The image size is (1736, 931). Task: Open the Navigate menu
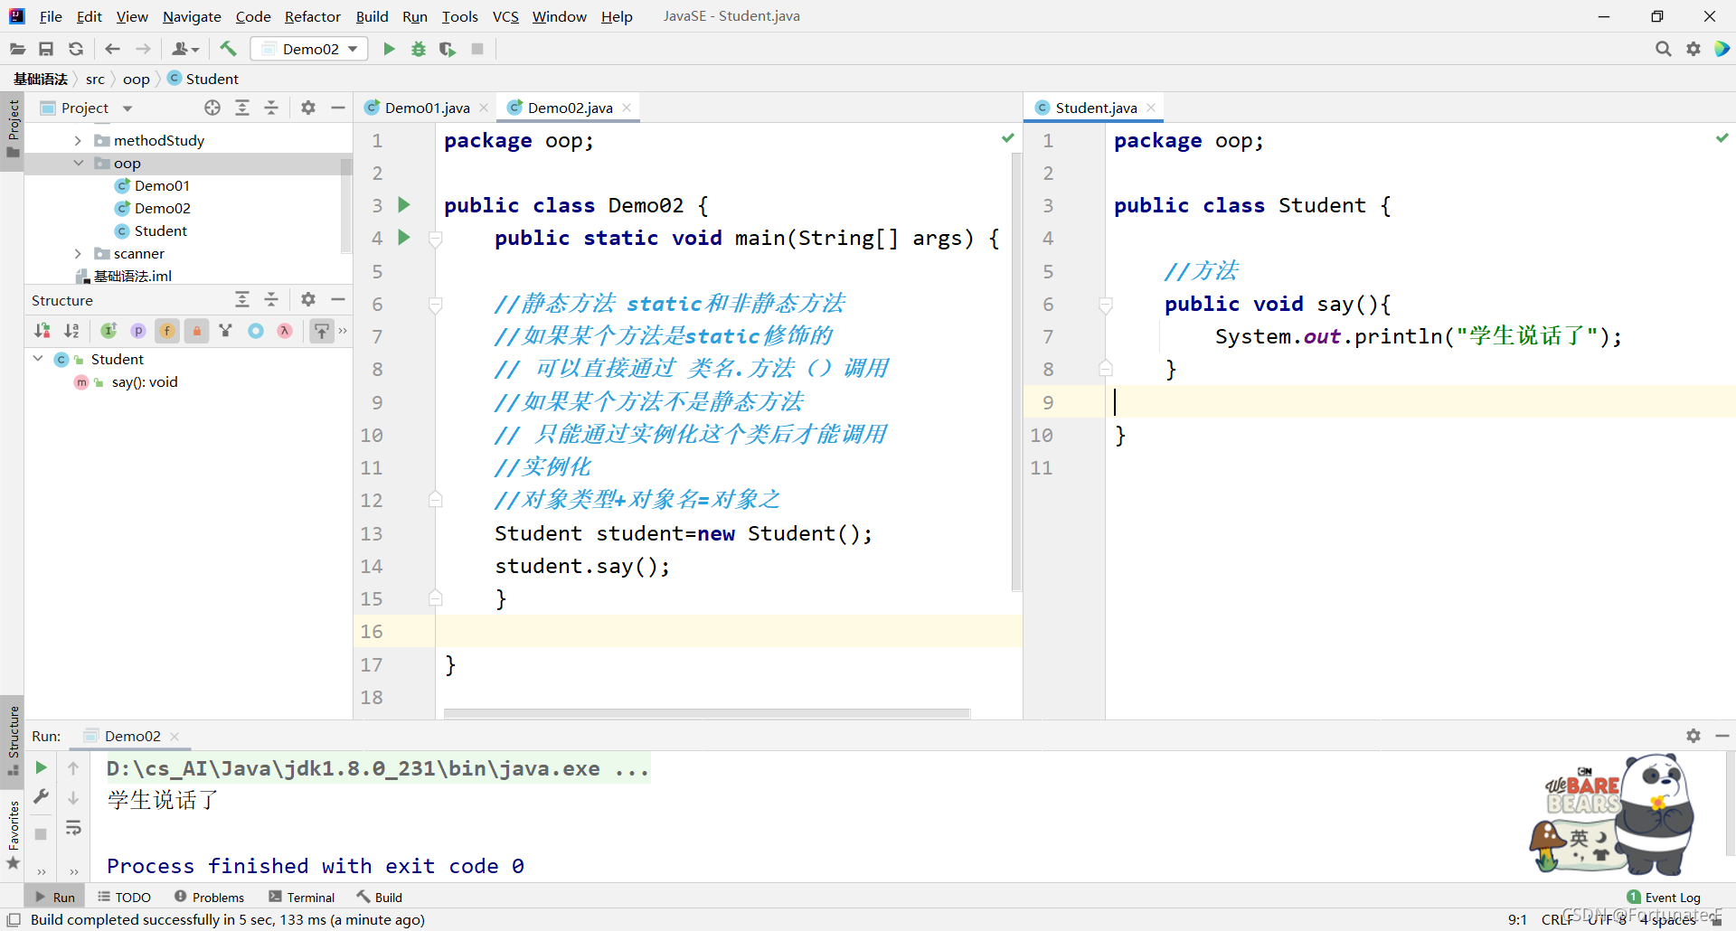[x=192, y=16]
